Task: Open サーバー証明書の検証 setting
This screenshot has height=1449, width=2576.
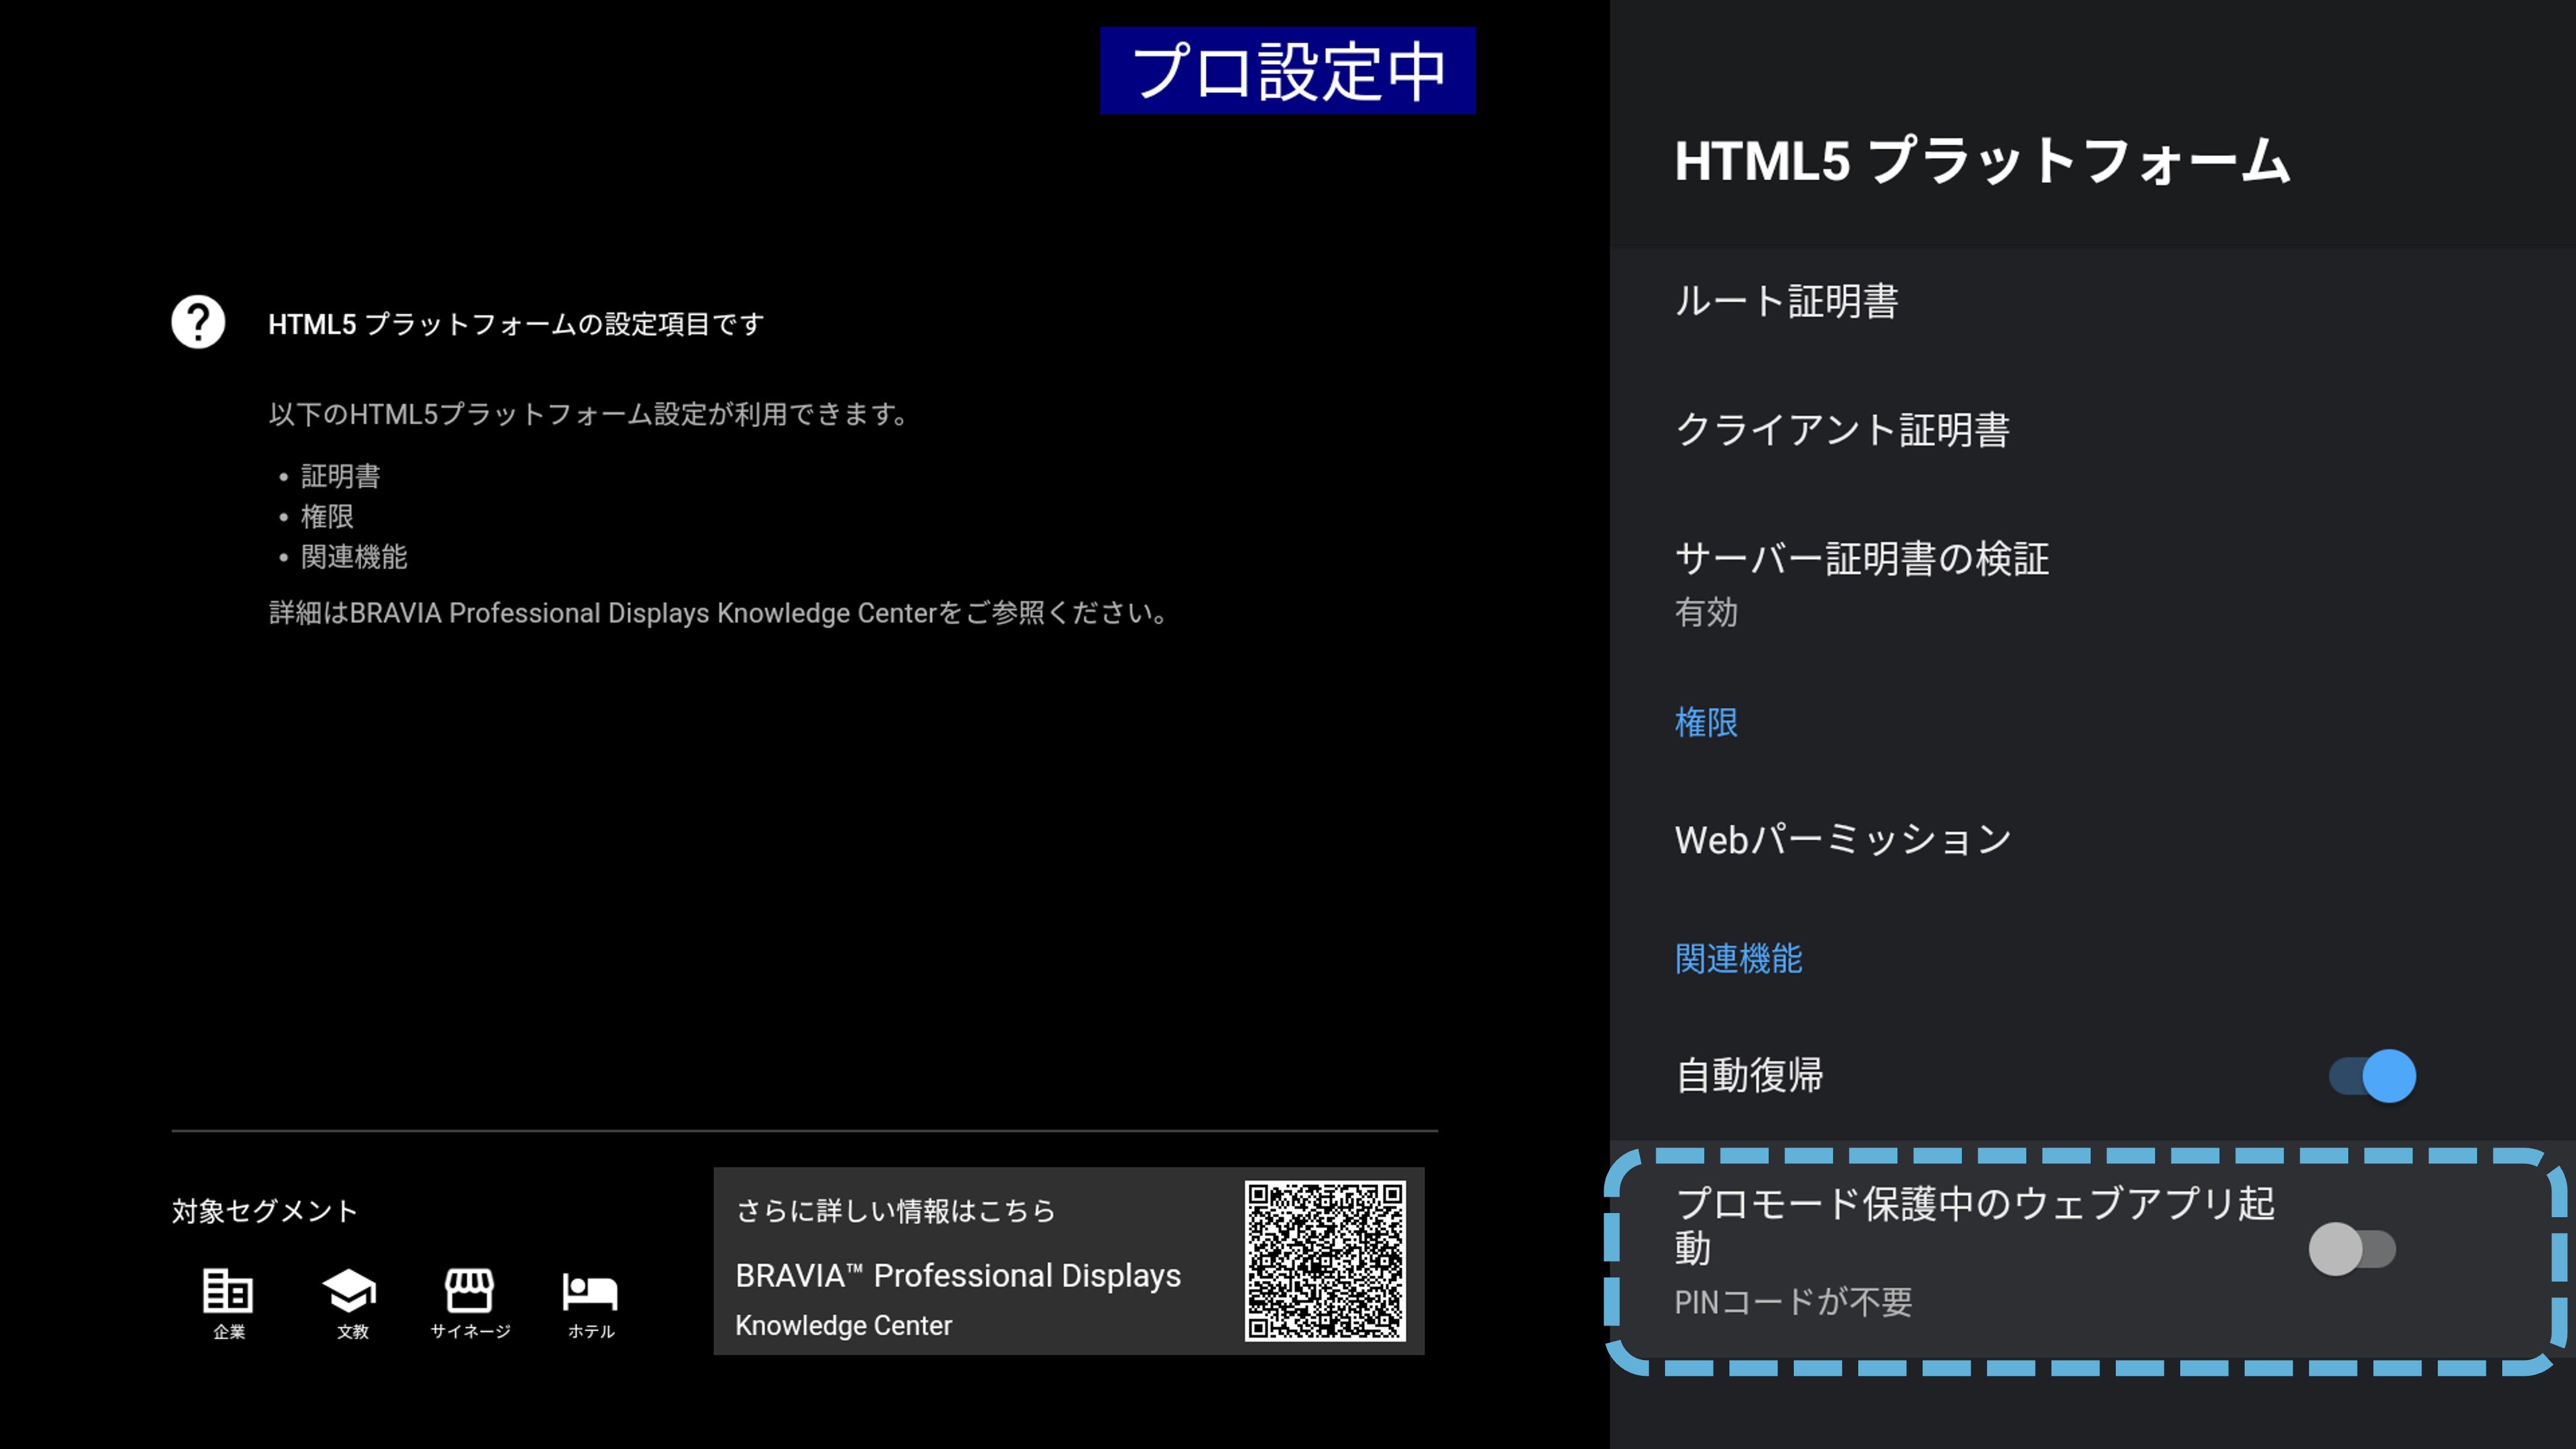Action: tap(1861, 558)
